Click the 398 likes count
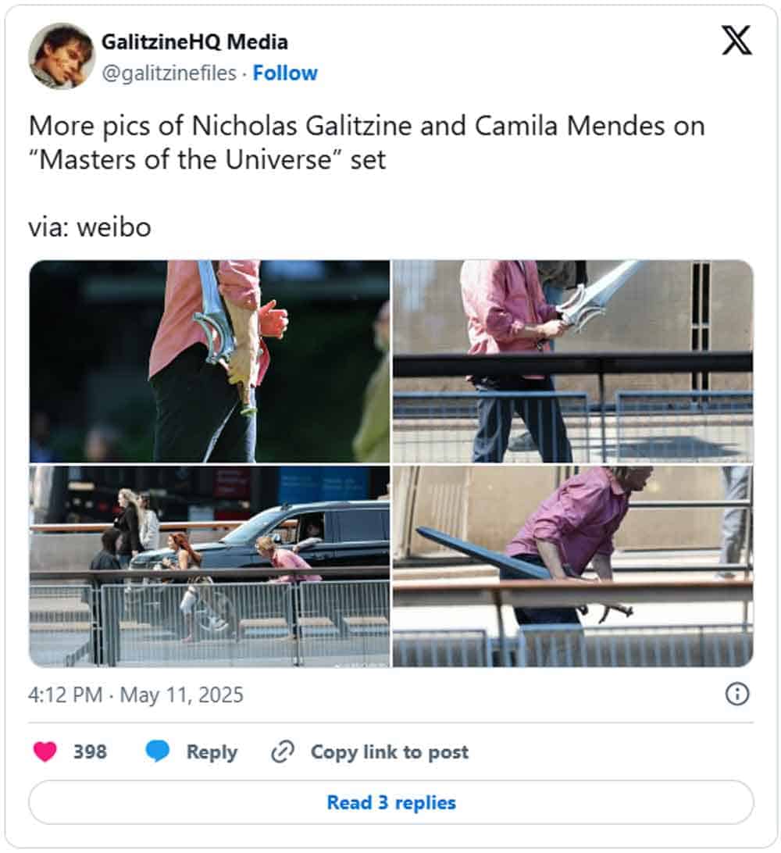This screenshot has width=781, height=853. coord(90,751)
